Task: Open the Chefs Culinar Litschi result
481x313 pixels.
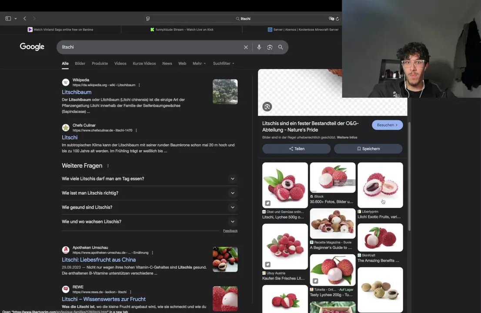Action: [70, 137]
